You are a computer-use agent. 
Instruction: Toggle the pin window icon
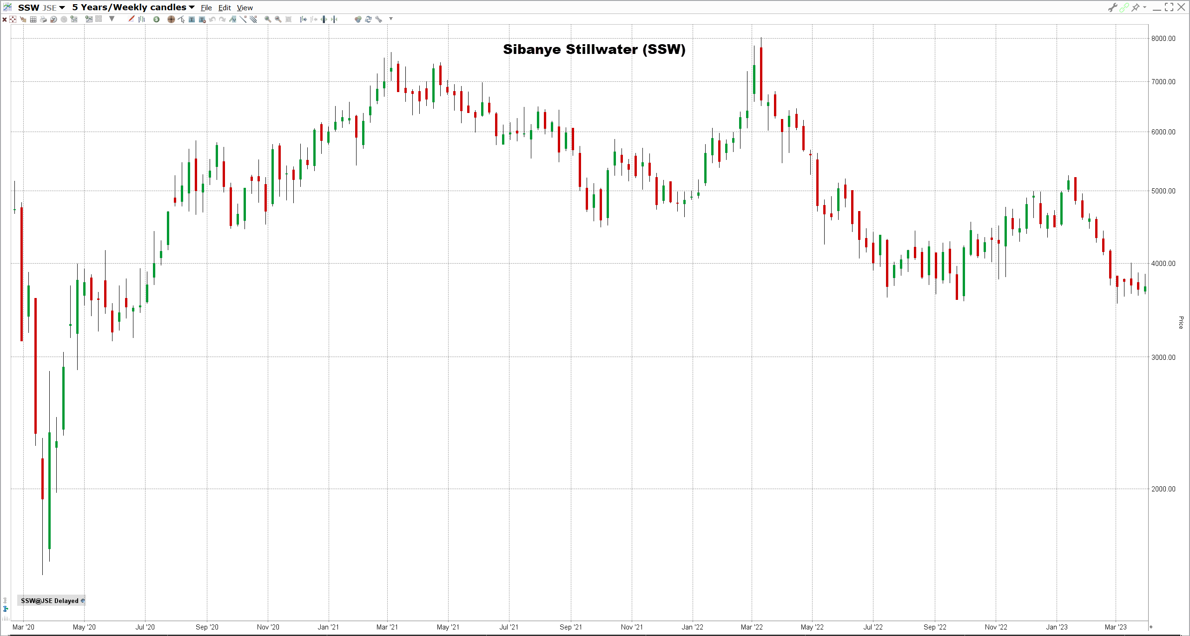tap(1136, 7)
